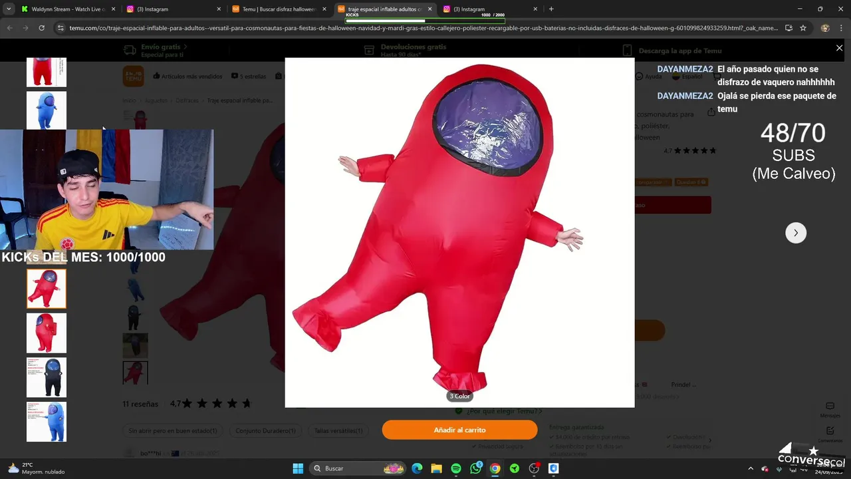The image size is (851, 479).
Task: Open Chrome from taskbar
Action: pyautogui.click(x=495, y=468)
